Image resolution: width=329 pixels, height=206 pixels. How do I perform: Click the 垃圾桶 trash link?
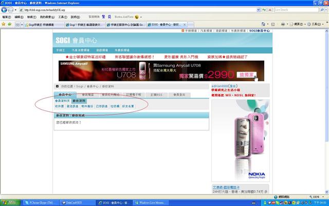tap(115, 106)
